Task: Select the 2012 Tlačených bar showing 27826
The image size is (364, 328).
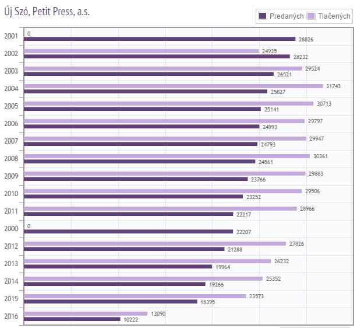Action: pos(155,243)
